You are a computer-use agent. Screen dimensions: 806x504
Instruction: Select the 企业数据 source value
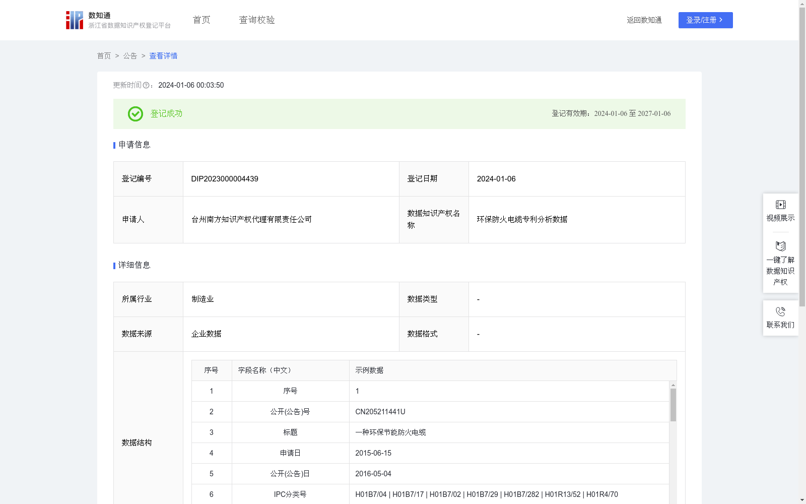click(x=206, y=334)
